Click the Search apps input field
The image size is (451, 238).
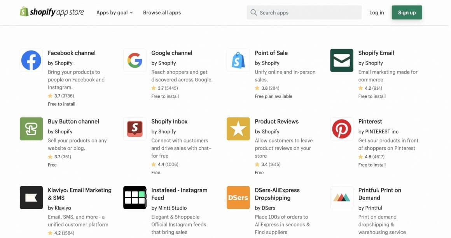303,12
